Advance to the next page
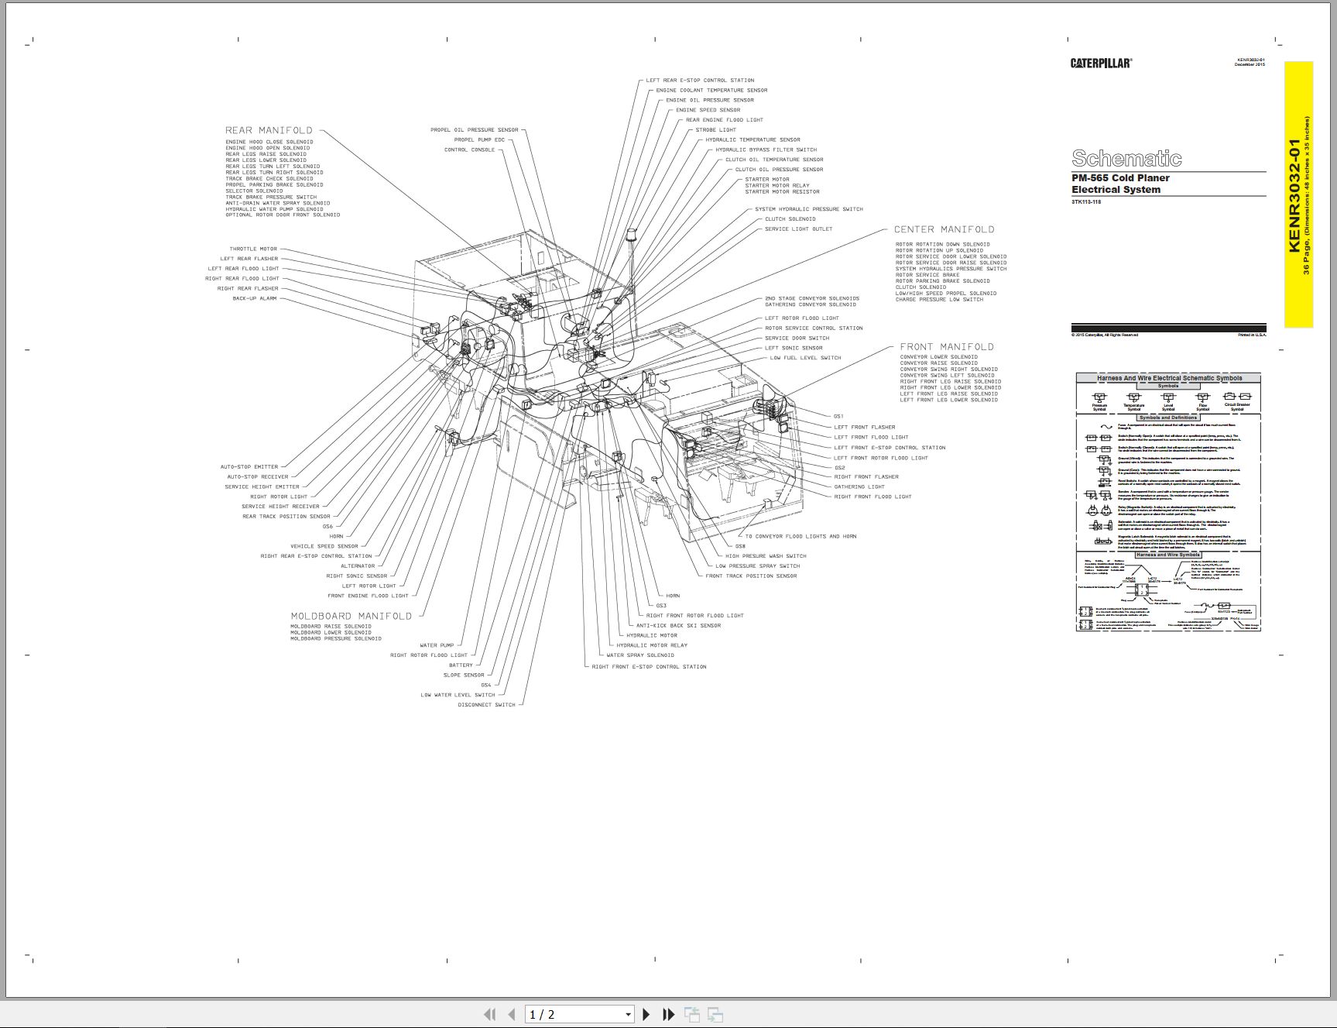The image size is (1337, 1028). click(x=646, y=1014)
